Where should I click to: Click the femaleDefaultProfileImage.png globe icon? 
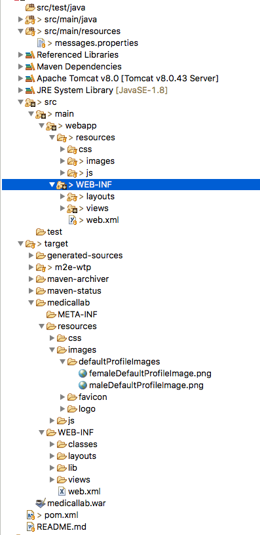pyautogui.click(x=83, y=373)
